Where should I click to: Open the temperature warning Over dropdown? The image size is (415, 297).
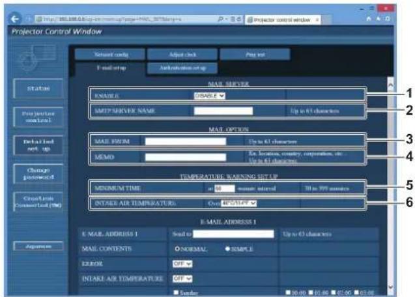[239, 203]
